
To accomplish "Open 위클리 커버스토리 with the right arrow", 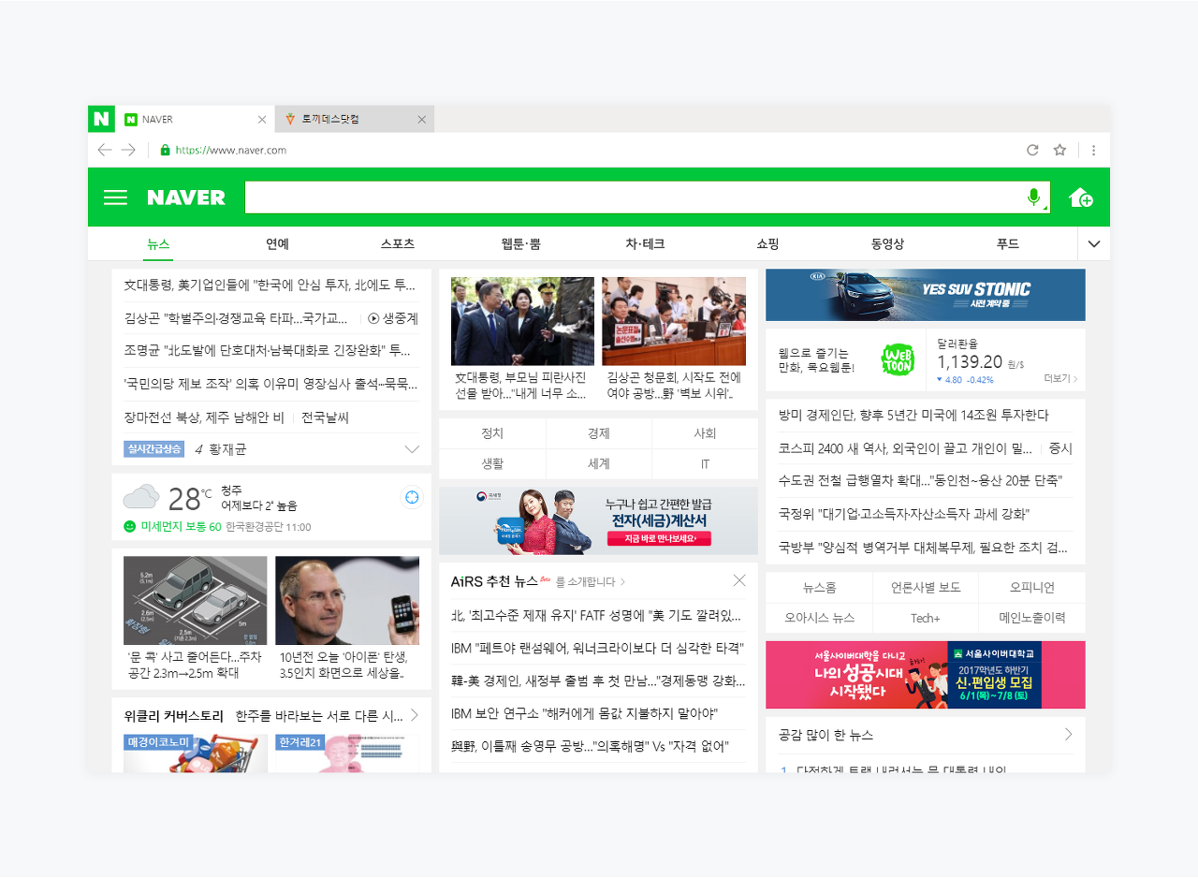I will (414, 715).
